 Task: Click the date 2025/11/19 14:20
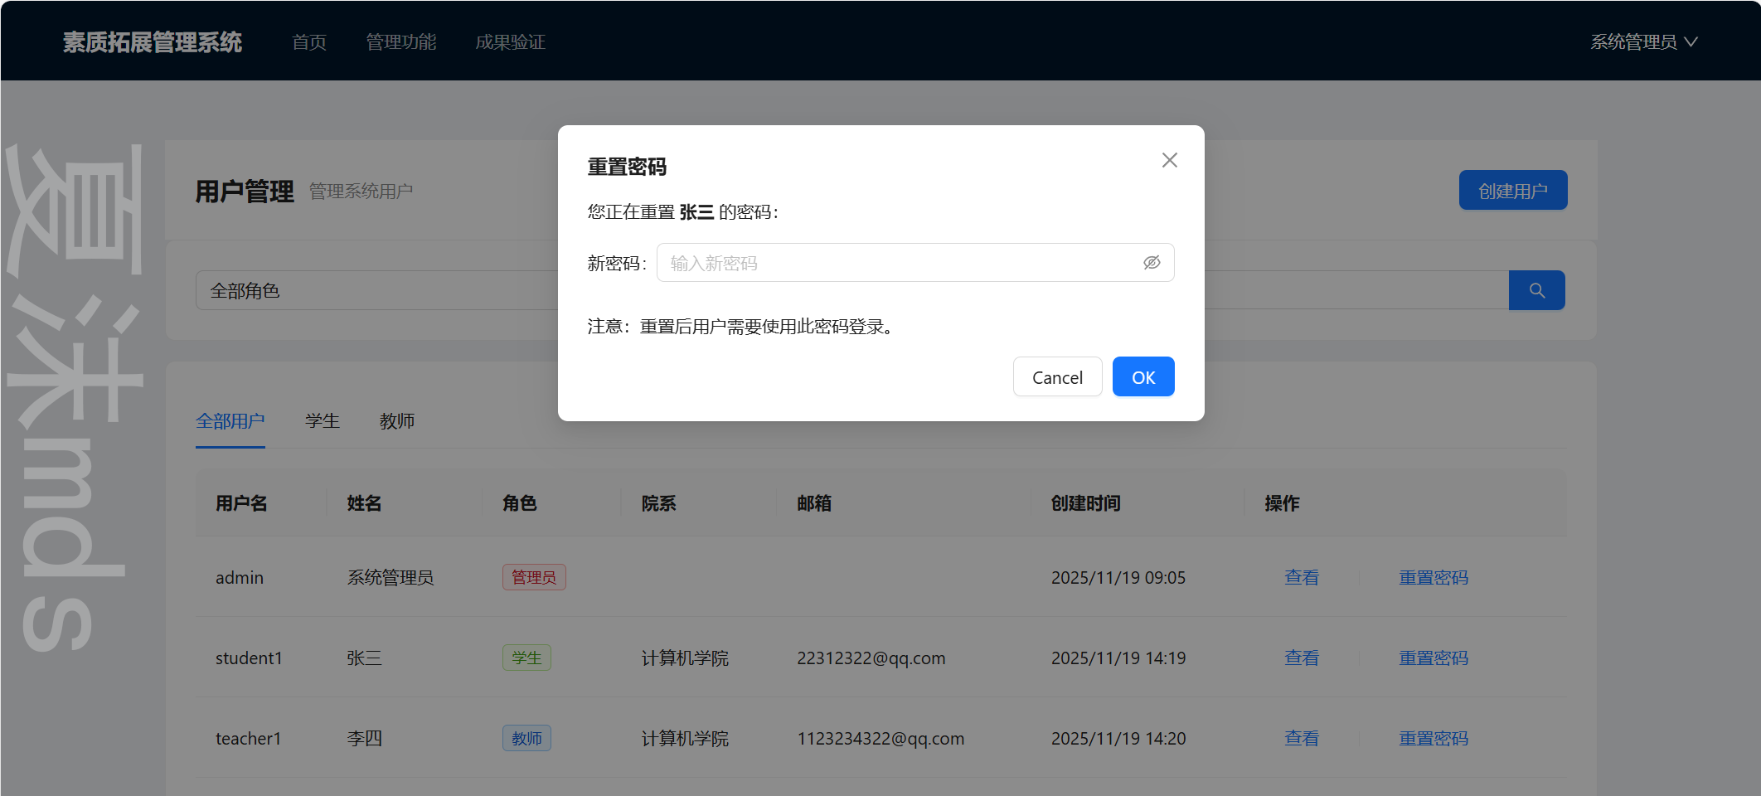tap(1118, 738)
